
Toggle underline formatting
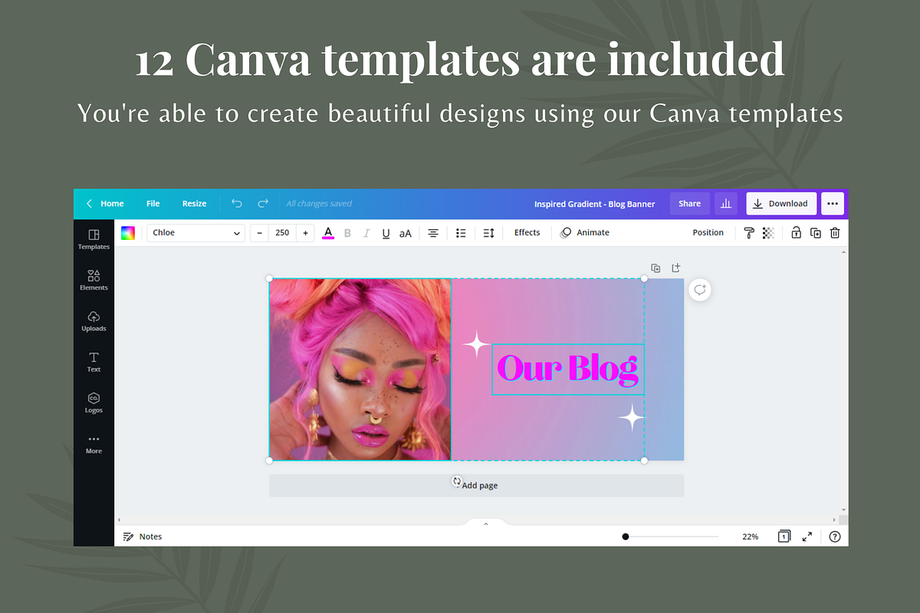pyautogui.click(x=386, y=233)
